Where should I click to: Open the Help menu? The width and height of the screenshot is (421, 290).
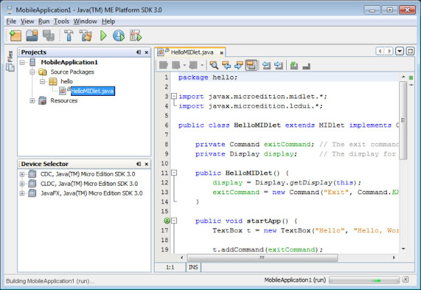108,21
